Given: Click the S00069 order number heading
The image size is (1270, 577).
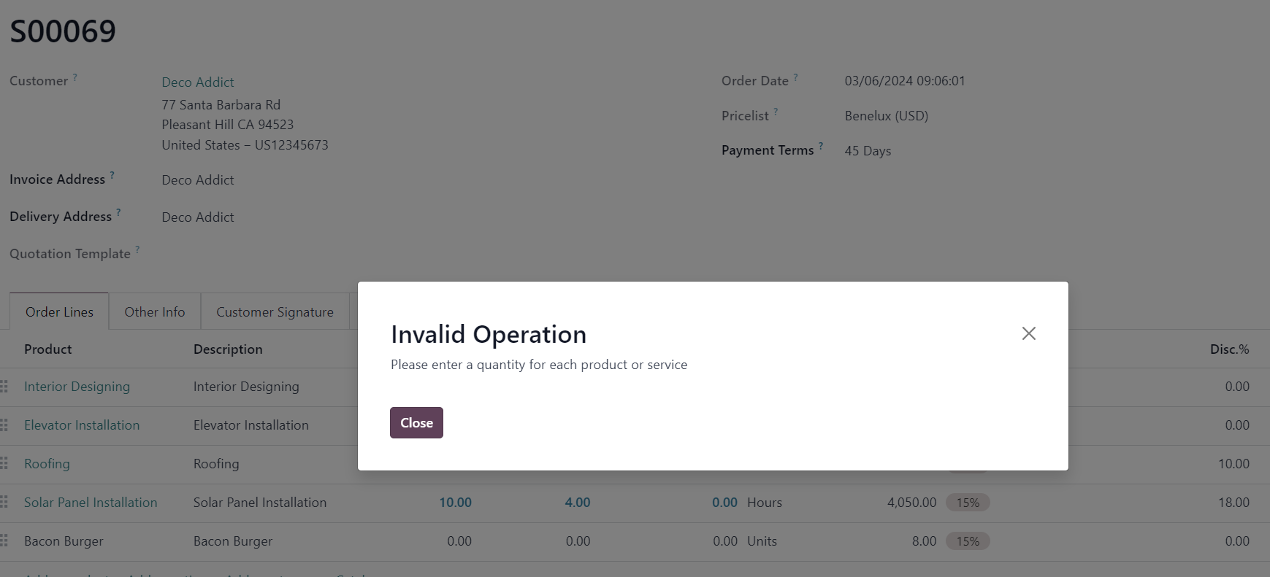Looking at the screenshot, I should click(x=63, y=31).
